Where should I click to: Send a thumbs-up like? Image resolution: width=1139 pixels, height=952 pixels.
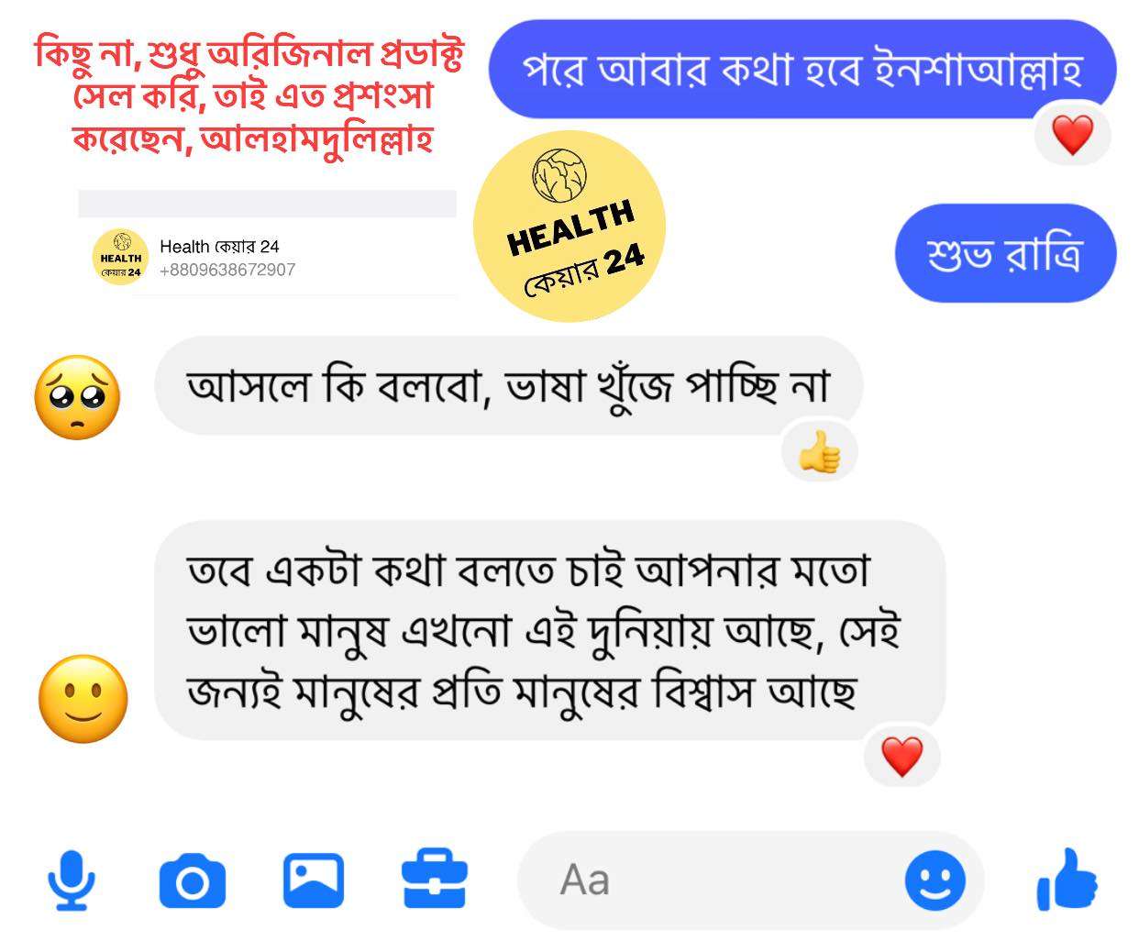(1067, 879)
